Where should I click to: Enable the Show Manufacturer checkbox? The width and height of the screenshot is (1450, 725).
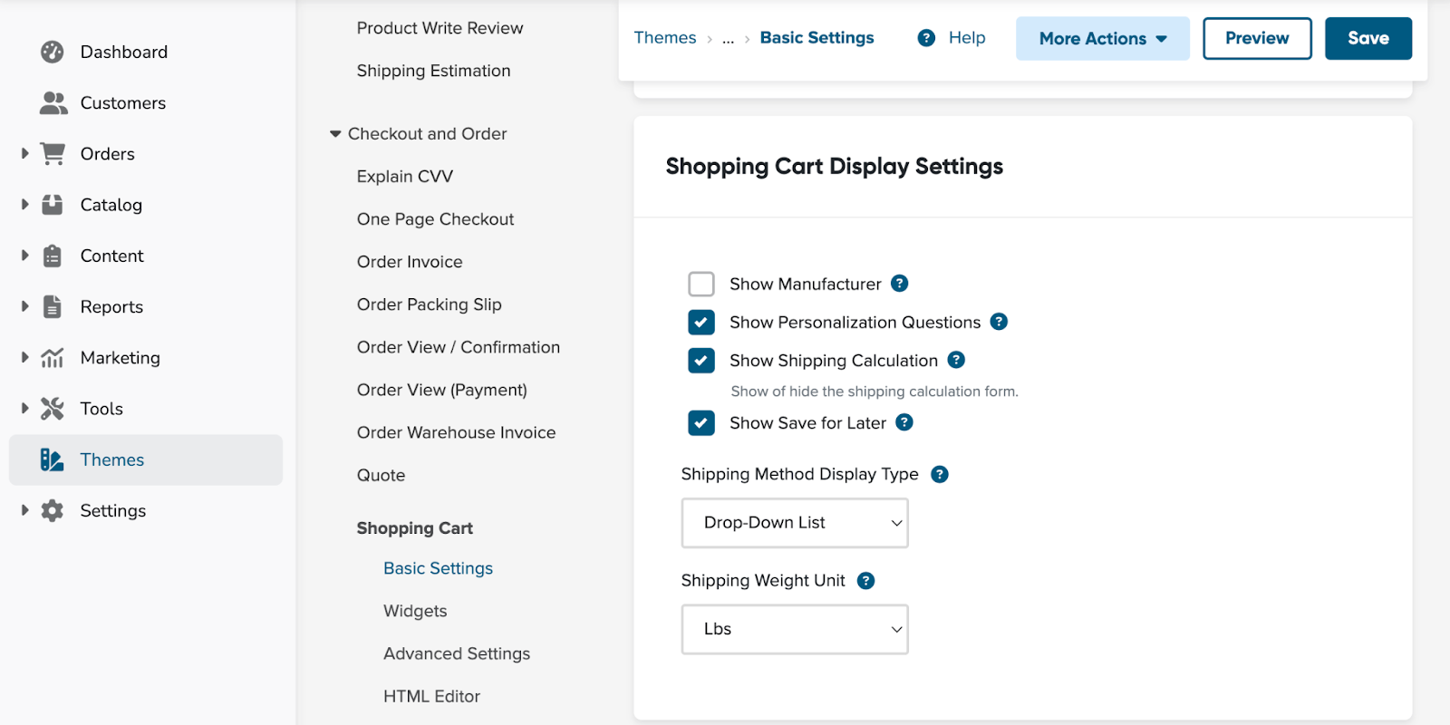pos(701,285)
